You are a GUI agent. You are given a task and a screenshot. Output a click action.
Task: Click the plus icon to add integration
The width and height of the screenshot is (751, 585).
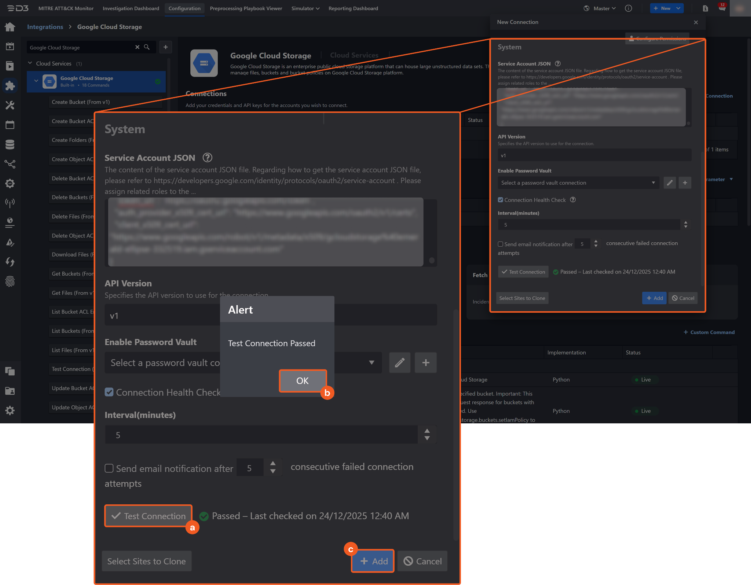165,47
